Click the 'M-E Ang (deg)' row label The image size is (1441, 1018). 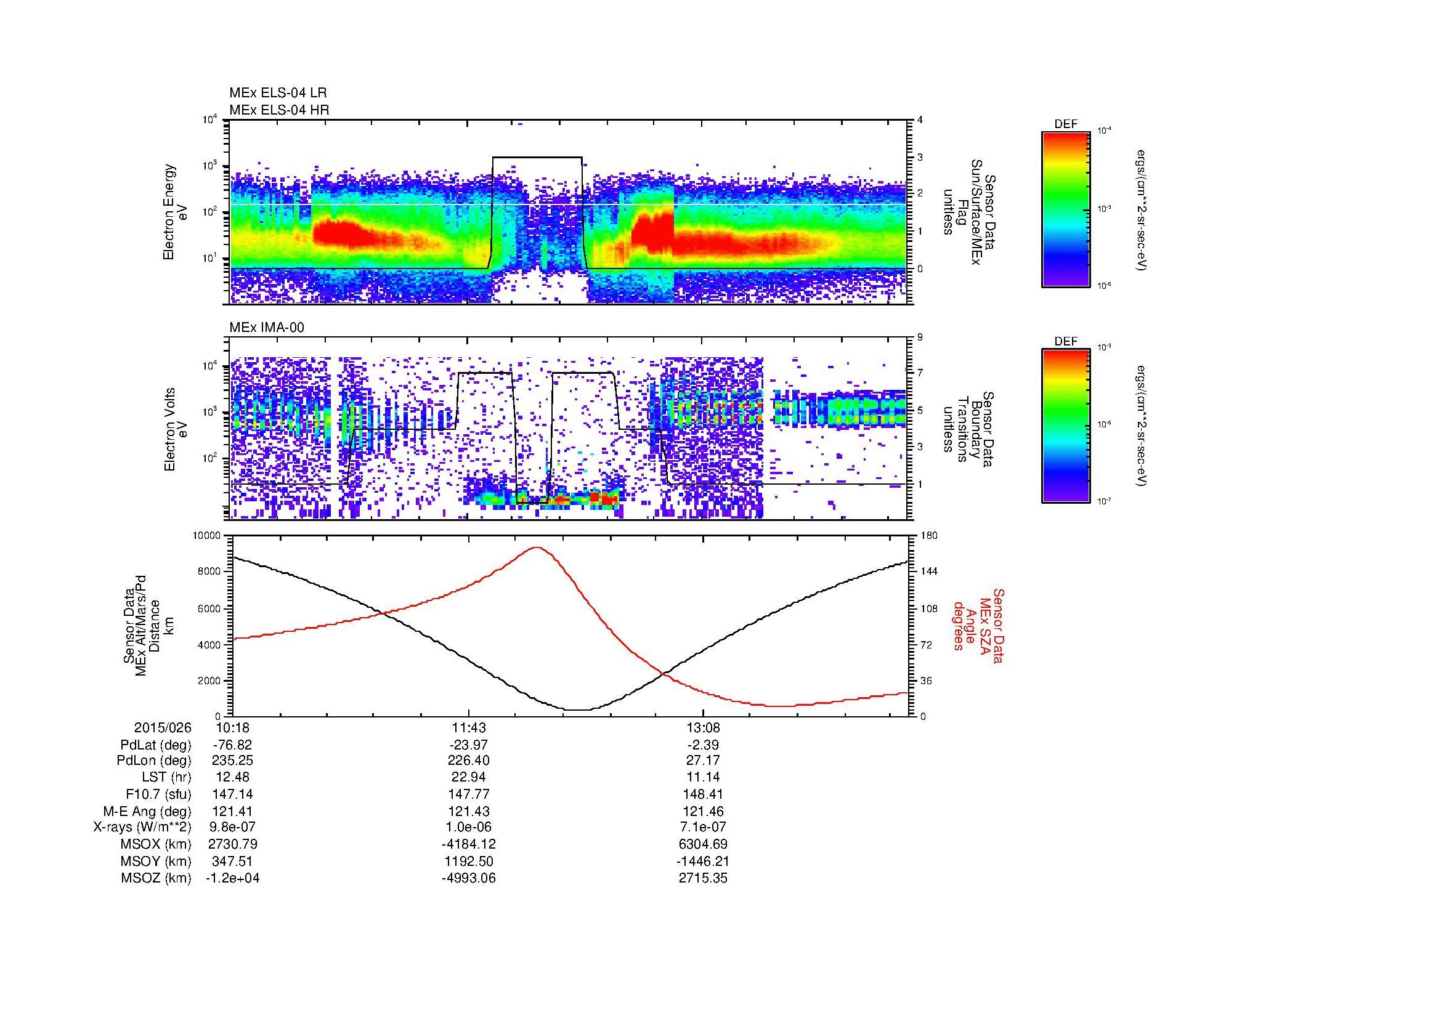[147, 812]
